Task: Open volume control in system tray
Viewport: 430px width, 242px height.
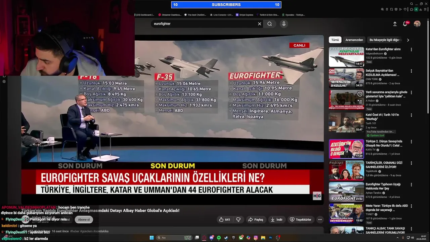Action: tap(412, 238)
